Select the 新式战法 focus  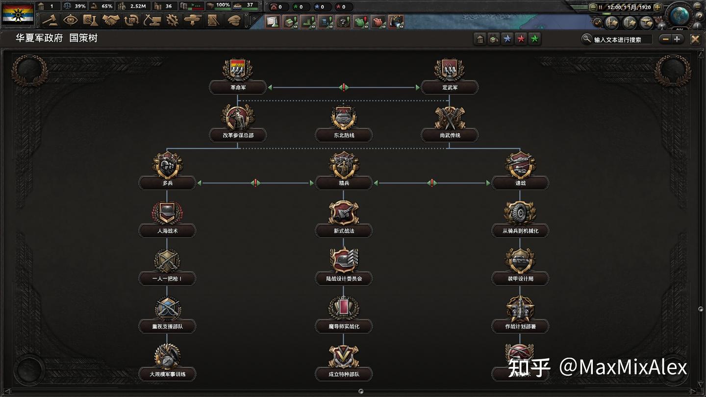pos(344,219)
